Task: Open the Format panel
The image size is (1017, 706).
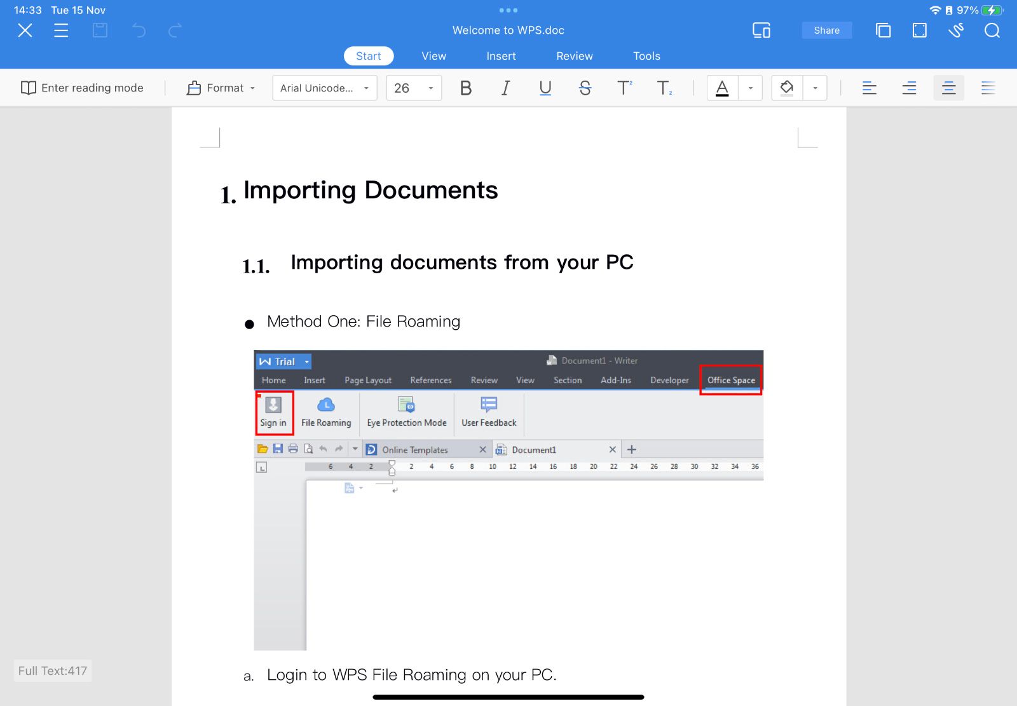Action: 219,88
